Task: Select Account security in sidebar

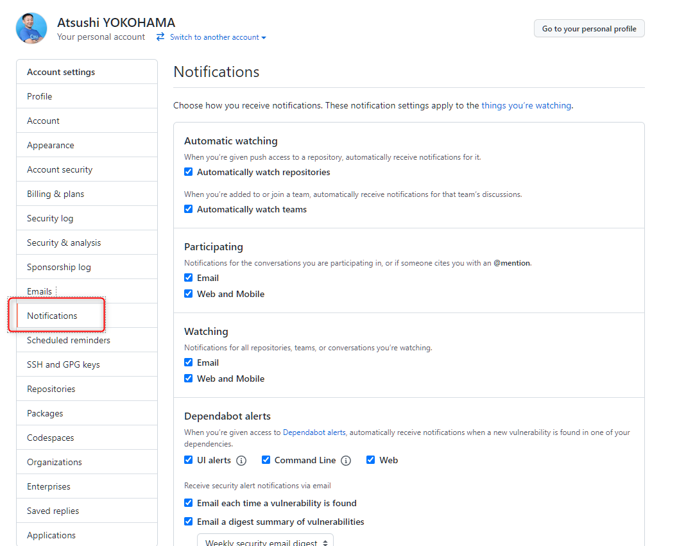Action: point(87,169)
